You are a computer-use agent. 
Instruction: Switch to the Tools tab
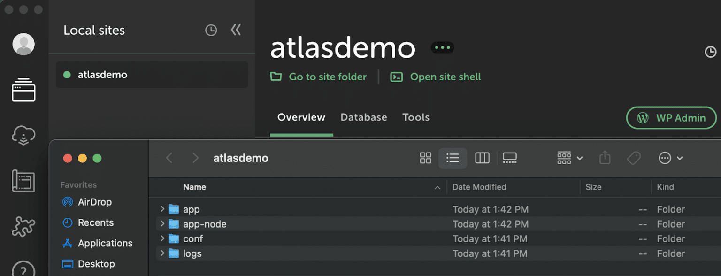coord(416,117)
